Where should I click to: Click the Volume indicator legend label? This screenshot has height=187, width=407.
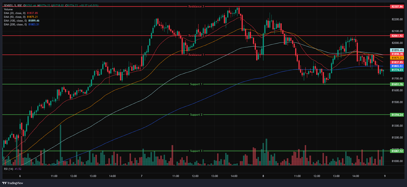coord(8,9)
